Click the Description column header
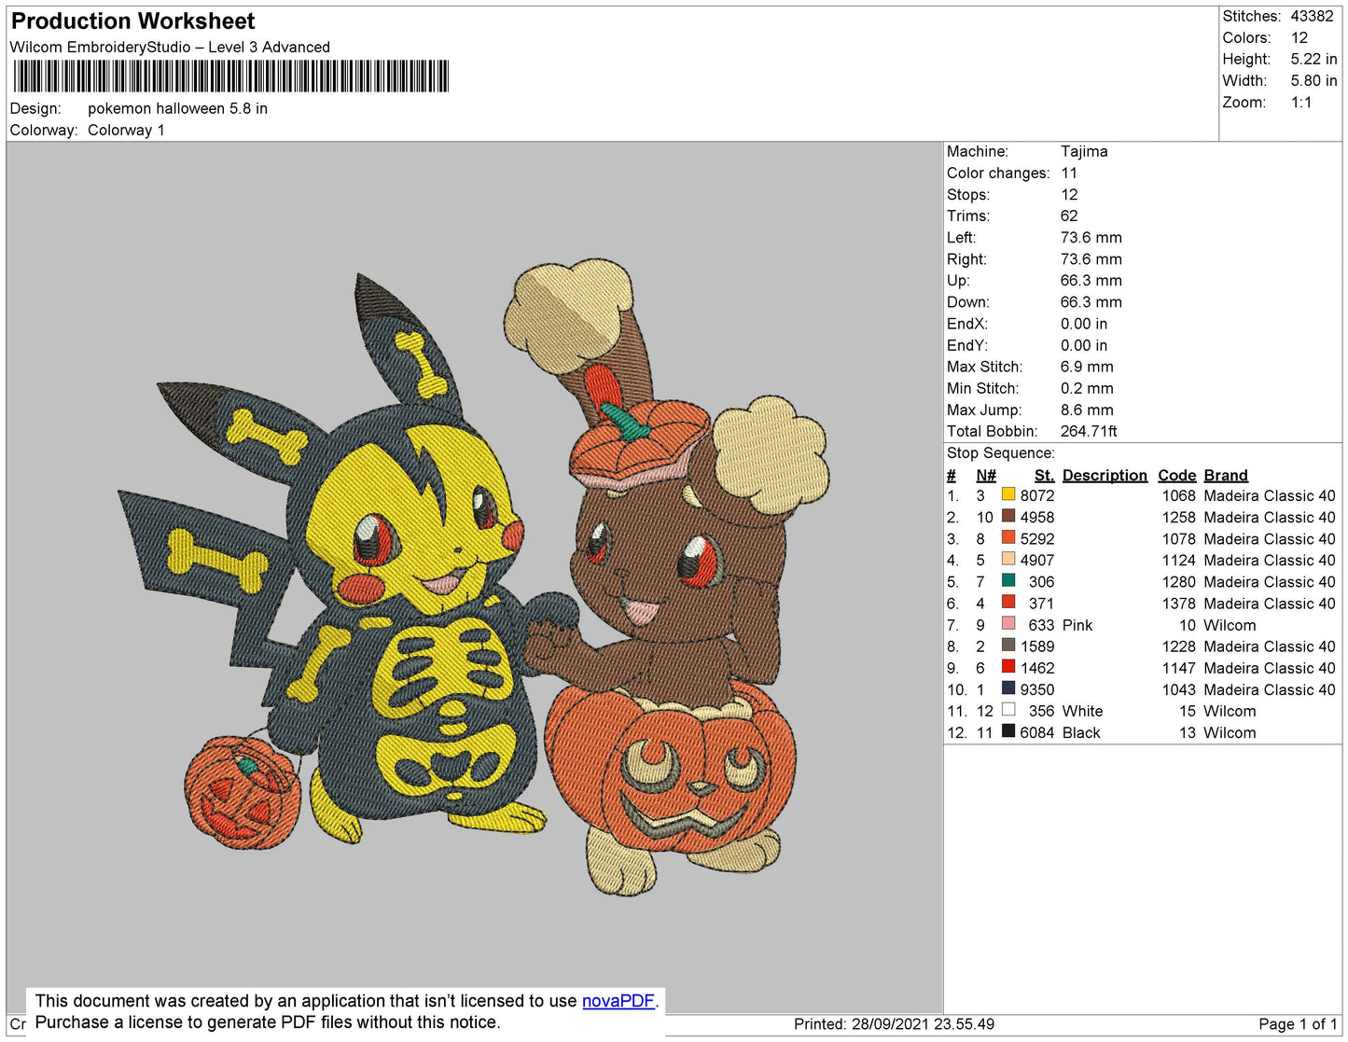The image size is (1348, 1042). [x=1105, y=475]
